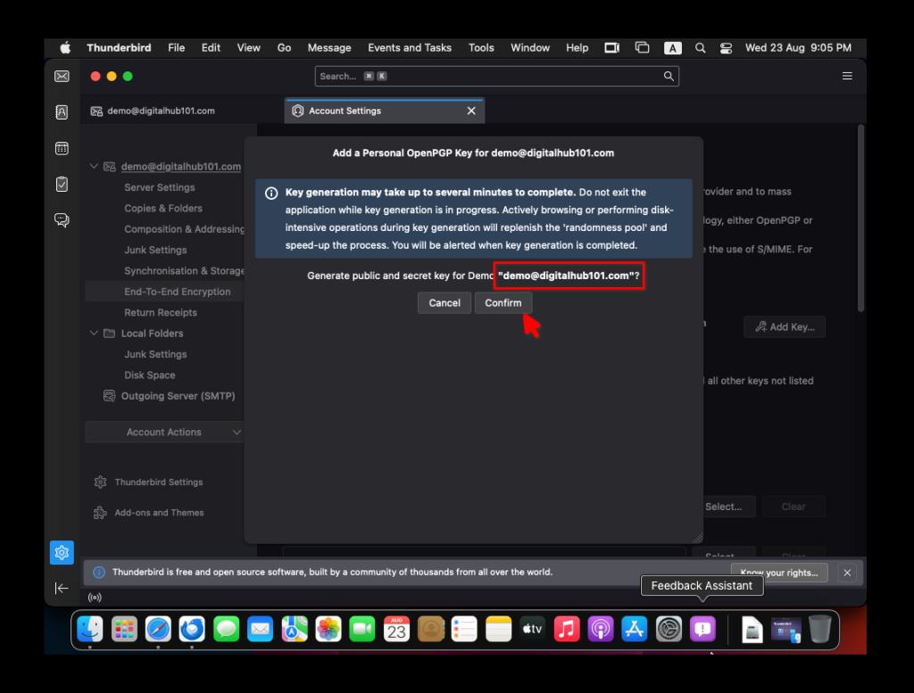Image resolution: width=914 pixels, height=693 pixels.
Task: Click the settings page vertical scrollbar
Action: (861, 219)
